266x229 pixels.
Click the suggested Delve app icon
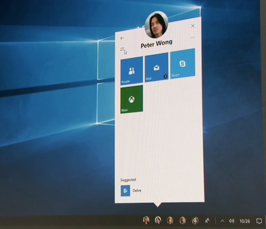point(125,191)
